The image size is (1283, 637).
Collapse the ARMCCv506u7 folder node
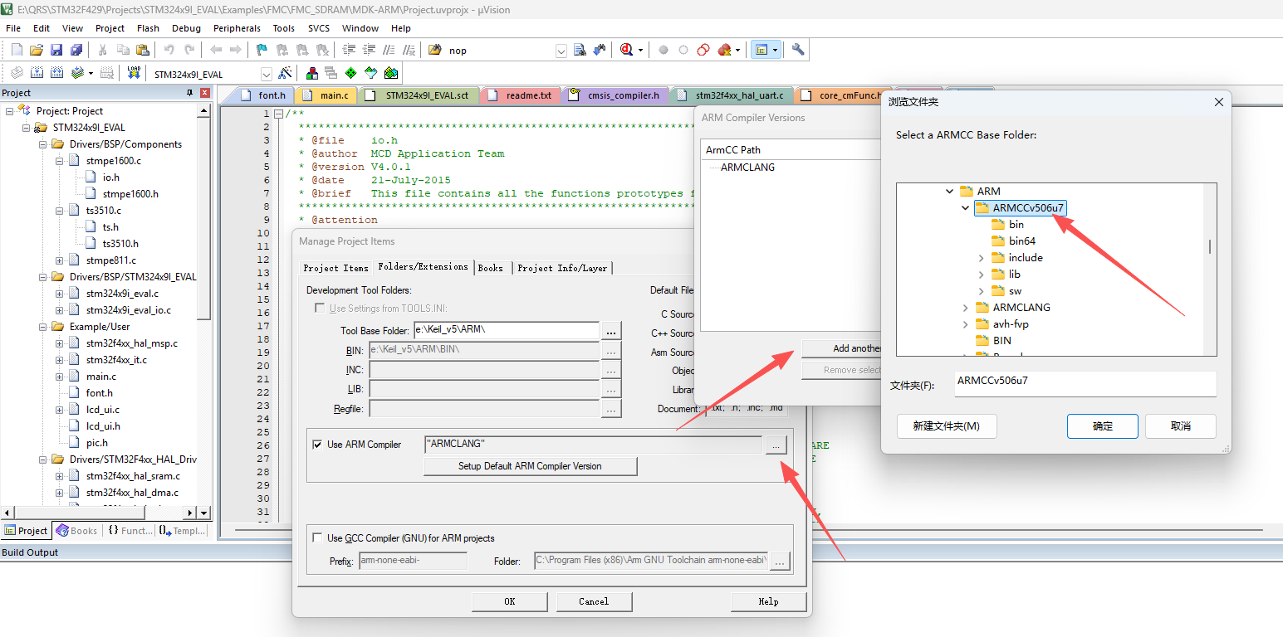966,207
